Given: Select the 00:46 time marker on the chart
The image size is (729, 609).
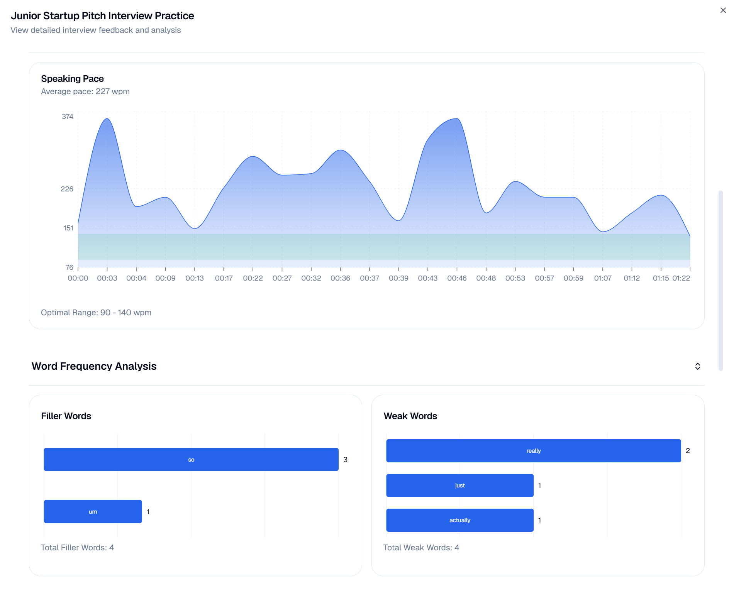Looking at the screenshot, I should 458,277.
